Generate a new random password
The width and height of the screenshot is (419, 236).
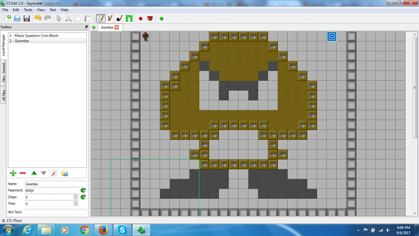83,190
